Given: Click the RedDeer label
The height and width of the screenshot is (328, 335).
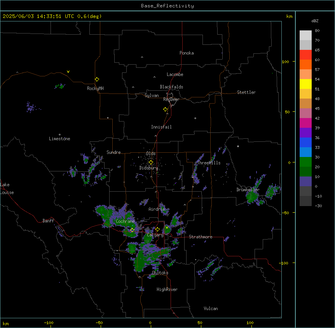Looking at the screenshot, I should [171, 99].
